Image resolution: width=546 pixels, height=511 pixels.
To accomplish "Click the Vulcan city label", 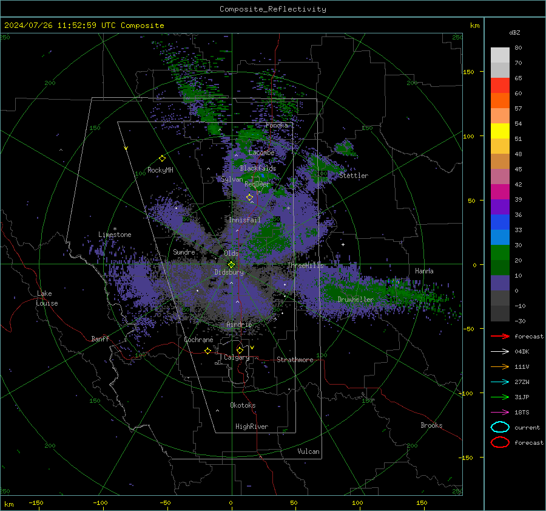I will point(309,451).
